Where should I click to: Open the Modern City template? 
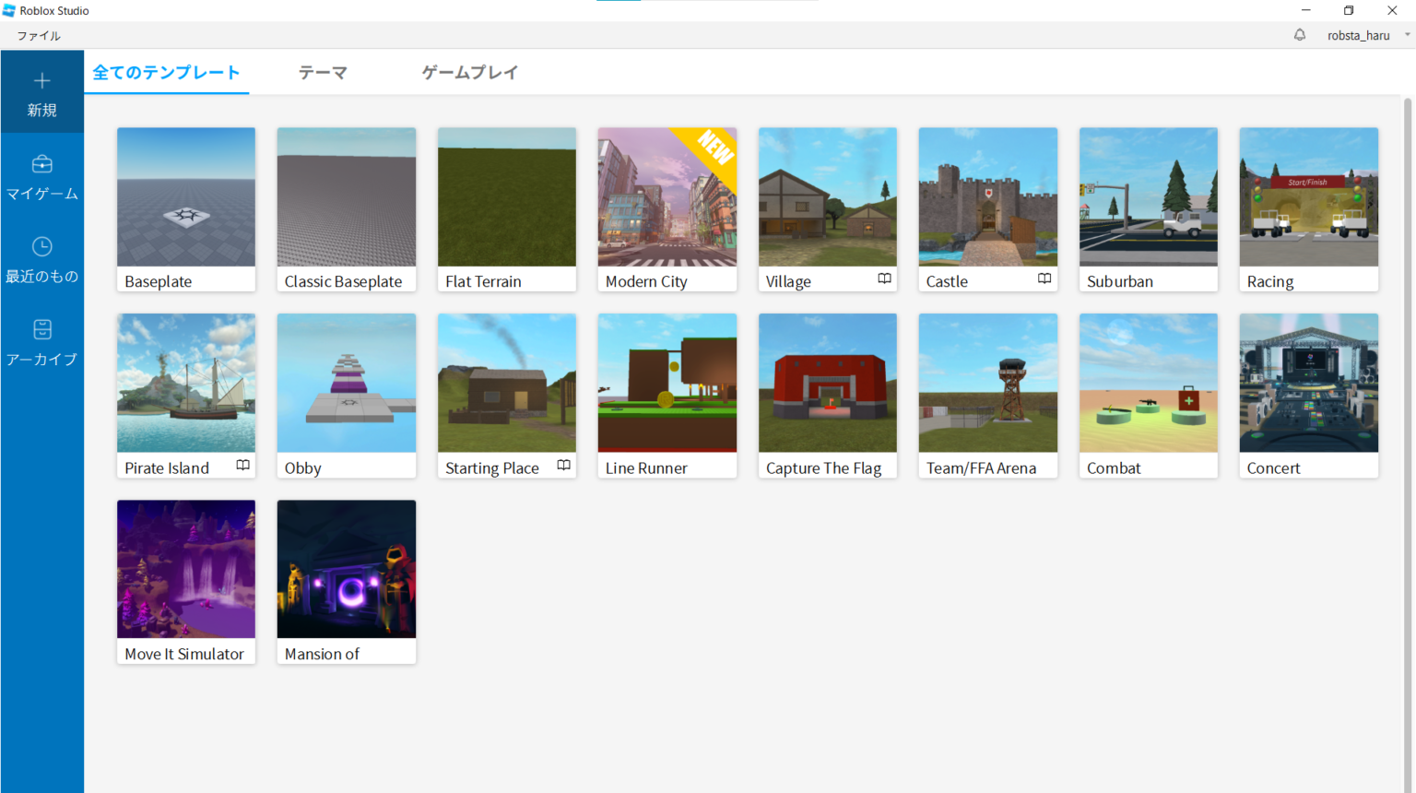(667, 197)
